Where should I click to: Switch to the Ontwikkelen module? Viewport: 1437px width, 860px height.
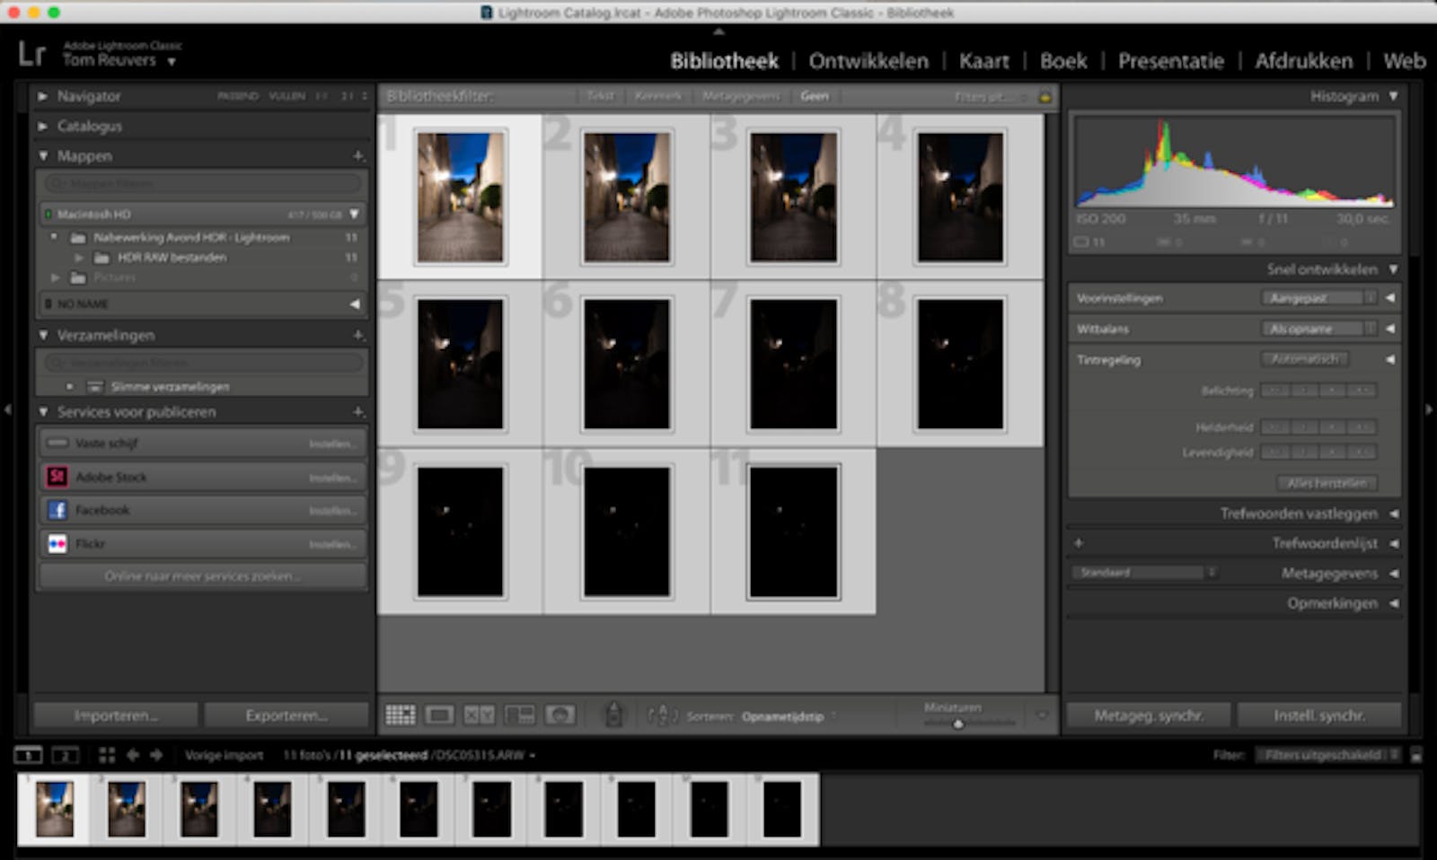coord(868,61)
